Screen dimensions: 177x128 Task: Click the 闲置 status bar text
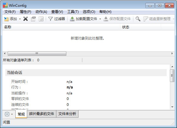(x=6, y=122)
